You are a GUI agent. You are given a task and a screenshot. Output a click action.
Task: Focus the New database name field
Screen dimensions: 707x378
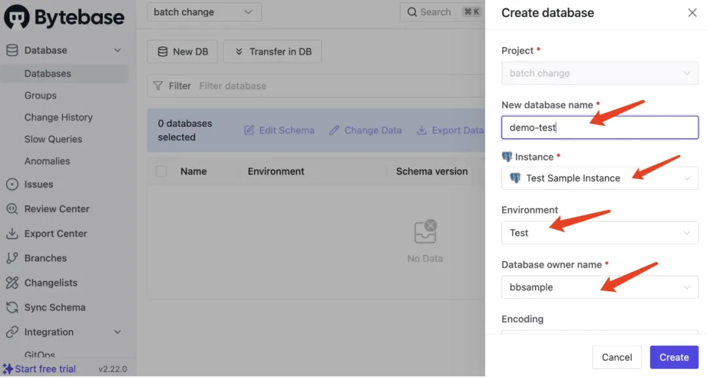[x=600, y=128]
